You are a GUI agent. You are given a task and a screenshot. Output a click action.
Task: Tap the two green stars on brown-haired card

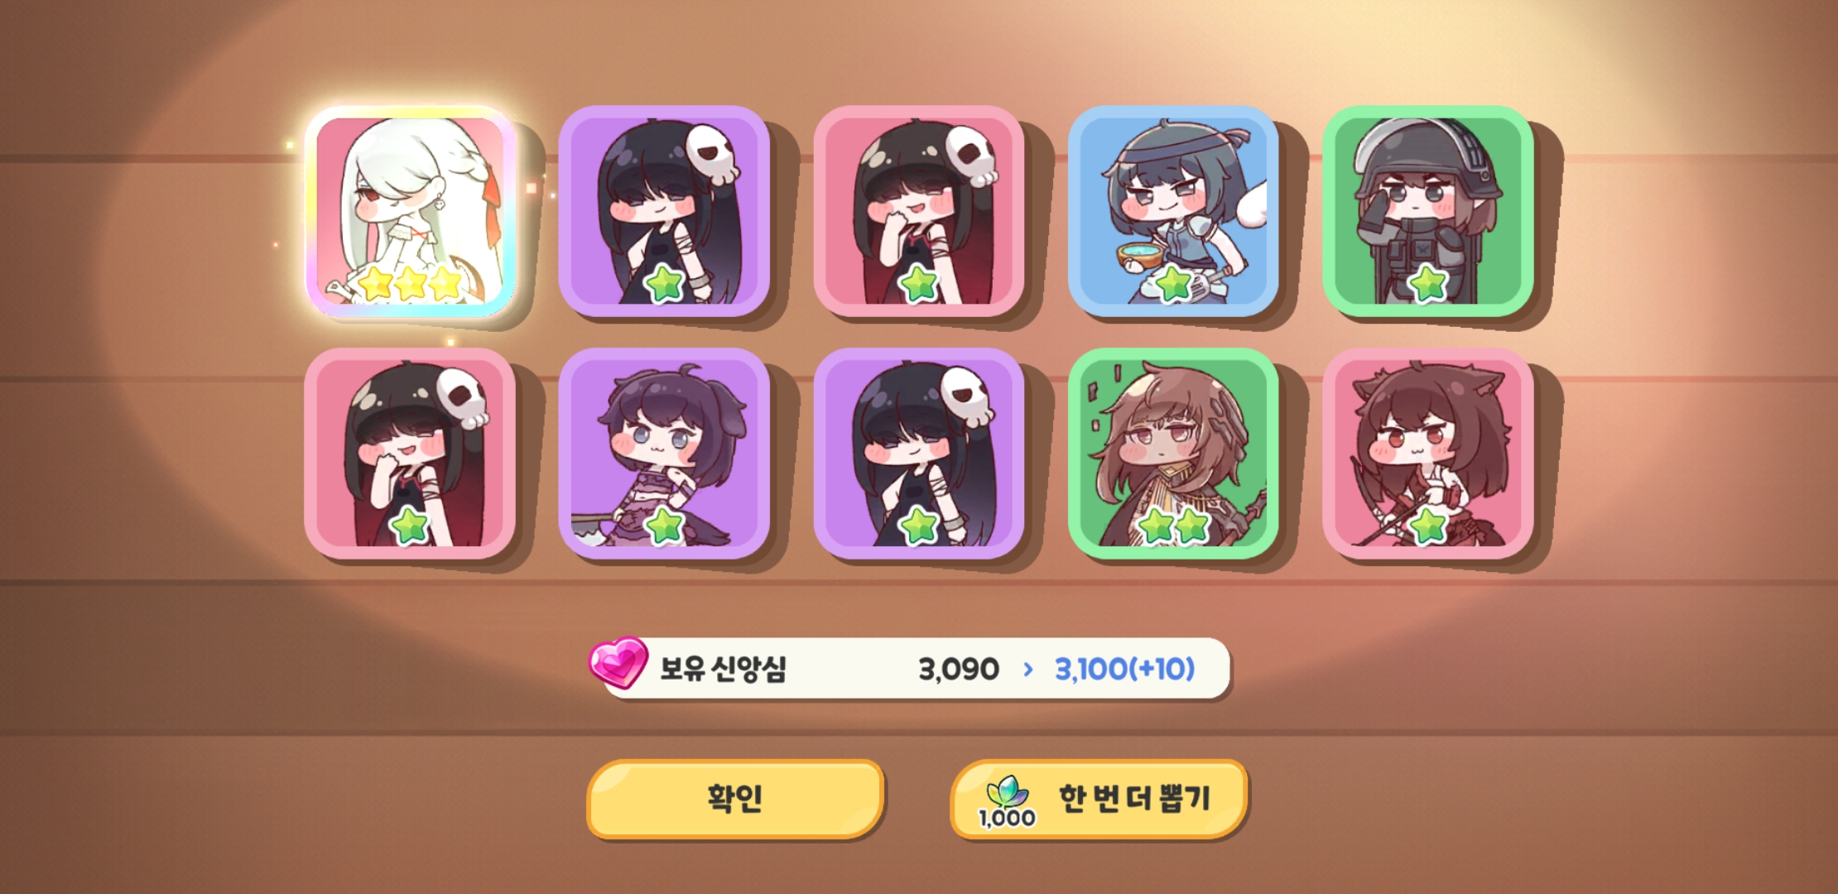click(1173, 526)
